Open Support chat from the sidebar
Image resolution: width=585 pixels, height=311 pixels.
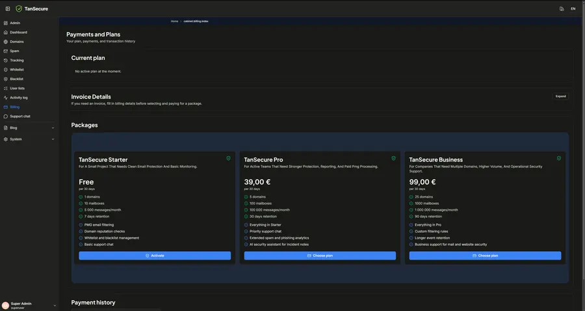(20, 116)
